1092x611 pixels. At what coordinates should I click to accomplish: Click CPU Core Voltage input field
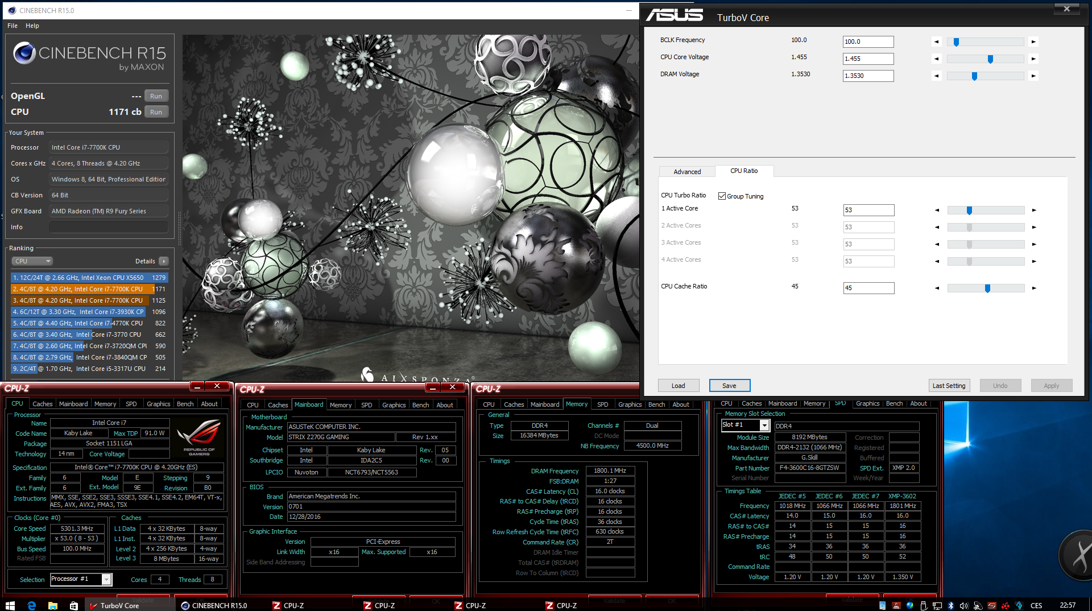tap(868, 59)
